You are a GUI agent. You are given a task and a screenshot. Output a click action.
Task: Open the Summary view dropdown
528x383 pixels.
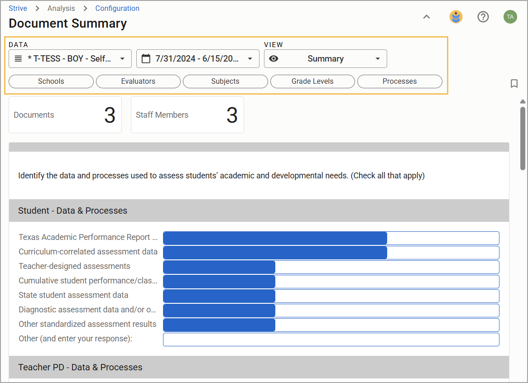[325, 58]
